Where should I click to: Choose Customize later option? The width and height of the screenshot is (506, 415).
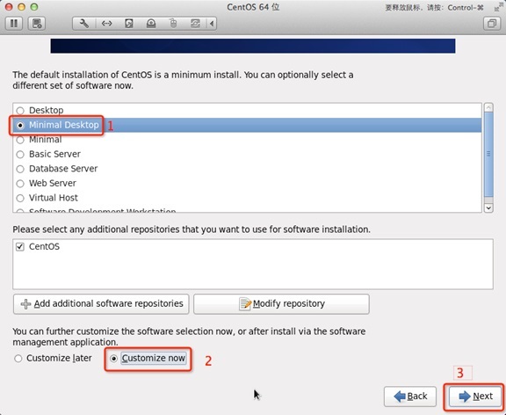pyautogui.click(x=53, y=358)
